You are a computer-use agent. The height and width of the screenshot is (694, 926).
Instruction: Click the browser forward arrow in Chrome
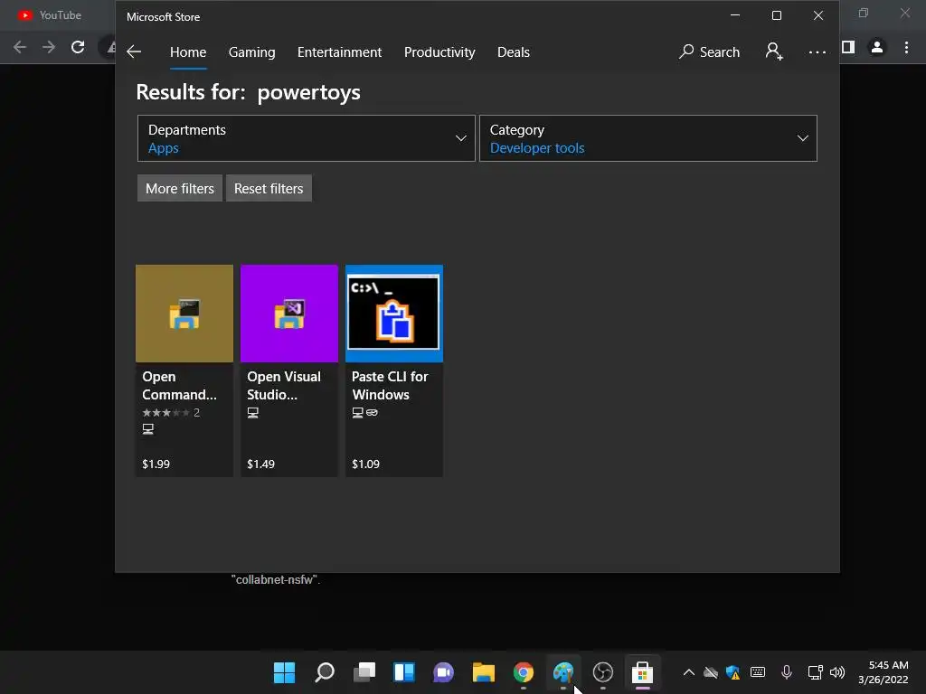49,47
